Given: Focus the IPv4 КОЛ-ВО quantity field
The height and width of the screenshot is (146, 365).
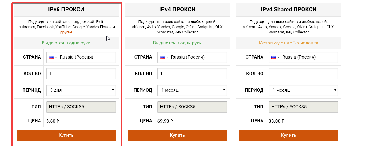Looking at the screenshot, I should click(192, 74).
